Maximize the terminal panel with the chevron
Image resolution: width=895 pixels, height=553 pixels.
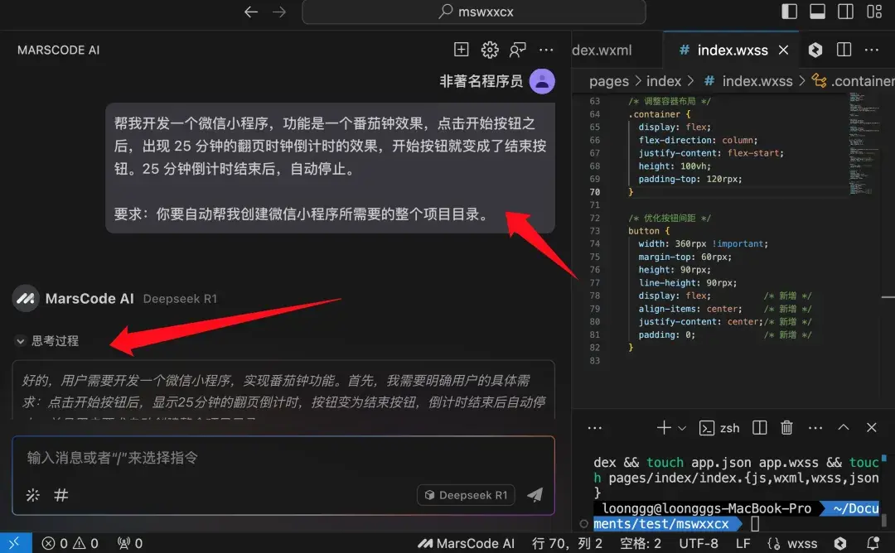pos(843,427)
